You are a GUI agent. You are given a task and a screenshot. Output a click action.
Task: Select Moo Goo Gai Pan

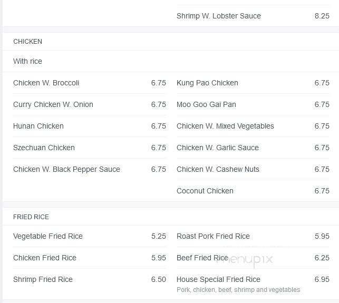(206, 104)
